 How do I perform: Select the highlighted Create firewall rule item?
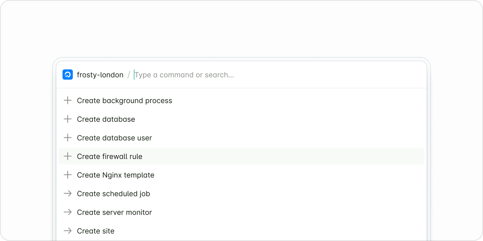click(x=109, y=156)
